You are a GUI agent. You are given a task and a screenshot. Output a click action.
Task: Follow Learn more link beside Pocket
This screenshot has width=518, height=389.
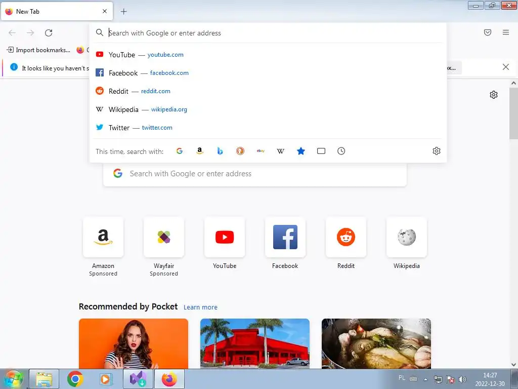coord(200,307)
